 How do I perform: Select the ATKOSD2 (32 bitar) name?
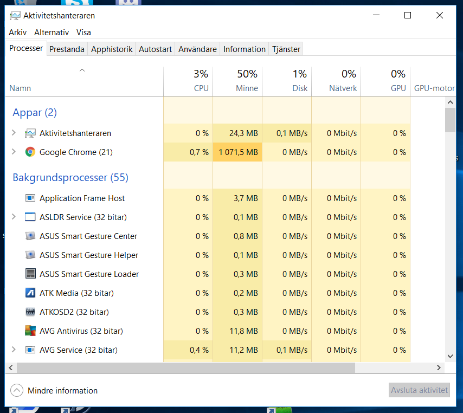[74, 312]
